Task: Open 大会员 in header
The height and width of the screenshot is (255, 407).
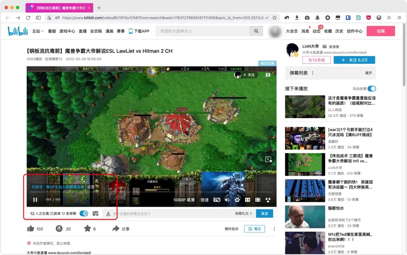Action: 292,31
